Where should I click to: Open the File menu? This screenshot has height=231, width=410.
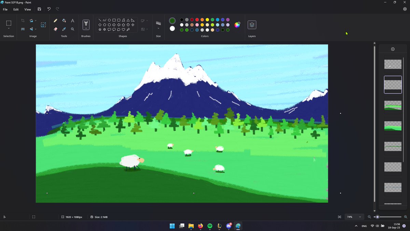5,9
